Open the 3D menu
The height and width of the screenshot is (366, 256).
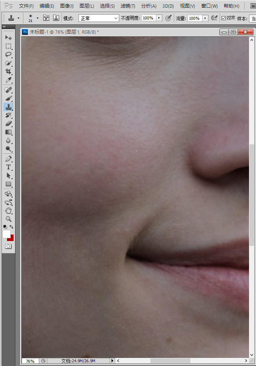coord(168,6)
